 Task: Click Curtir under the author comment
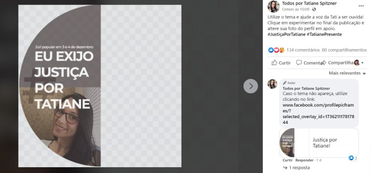click(287, 160)
